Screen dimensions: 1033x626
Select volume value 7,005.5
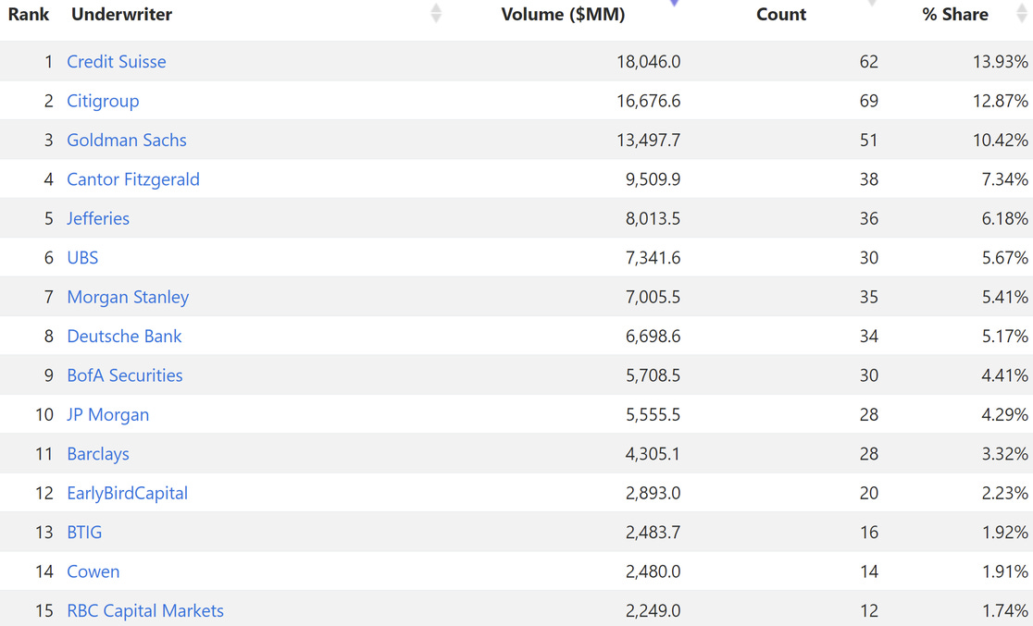[653, 297]
